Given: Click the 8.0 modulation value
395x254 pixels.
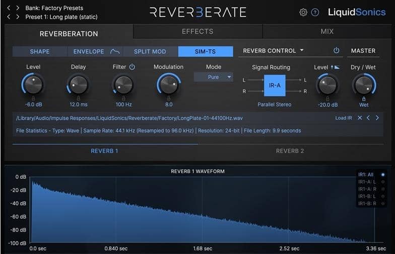Looking at the screenshot, I should coord(169,105).
